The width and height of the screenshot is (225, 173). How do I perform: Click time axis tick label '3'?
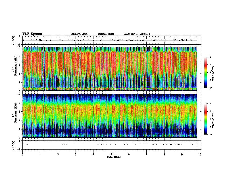click(76, 154)
